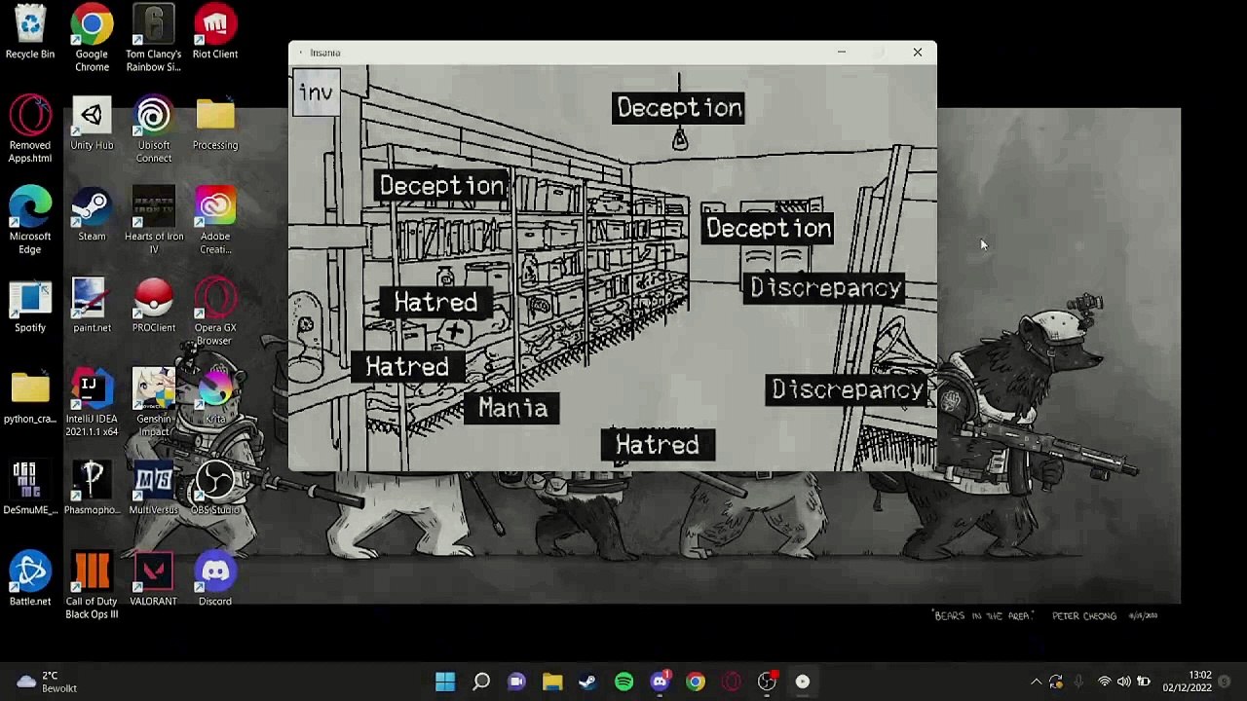Select the Spotify desktop shortcut
This screenshot has width=1247, height=701.
pos(30,307)
